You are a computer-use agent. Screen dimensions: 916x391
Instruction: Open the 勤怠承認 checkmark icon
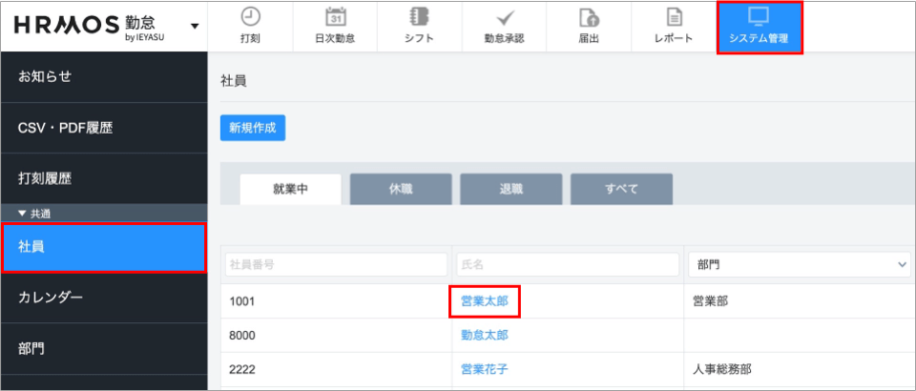click(x=504, y=18)
